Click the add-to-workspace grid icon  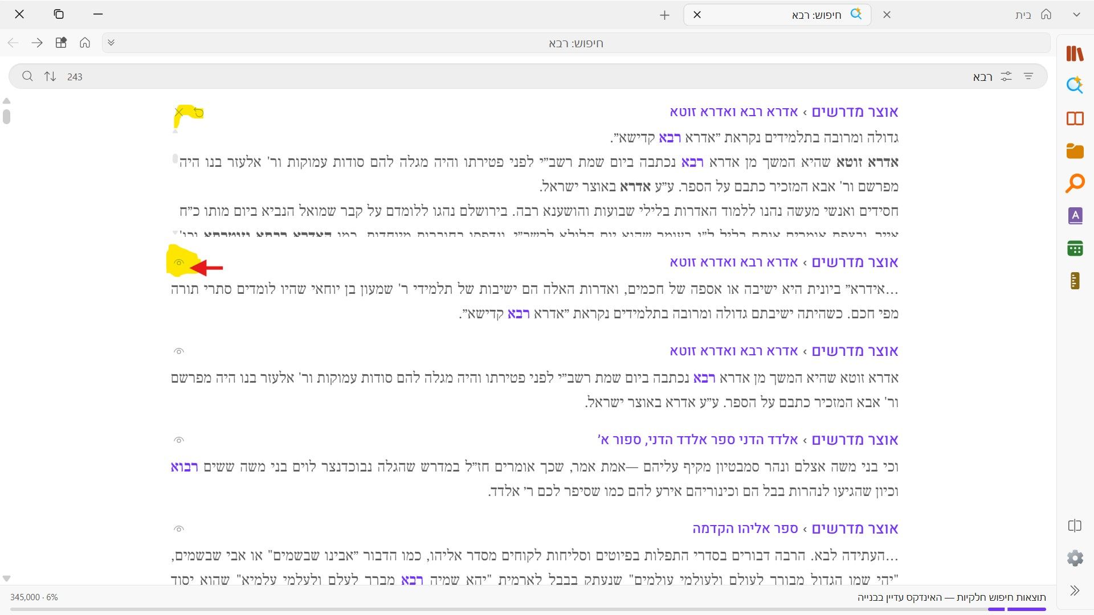pos(61,43)
